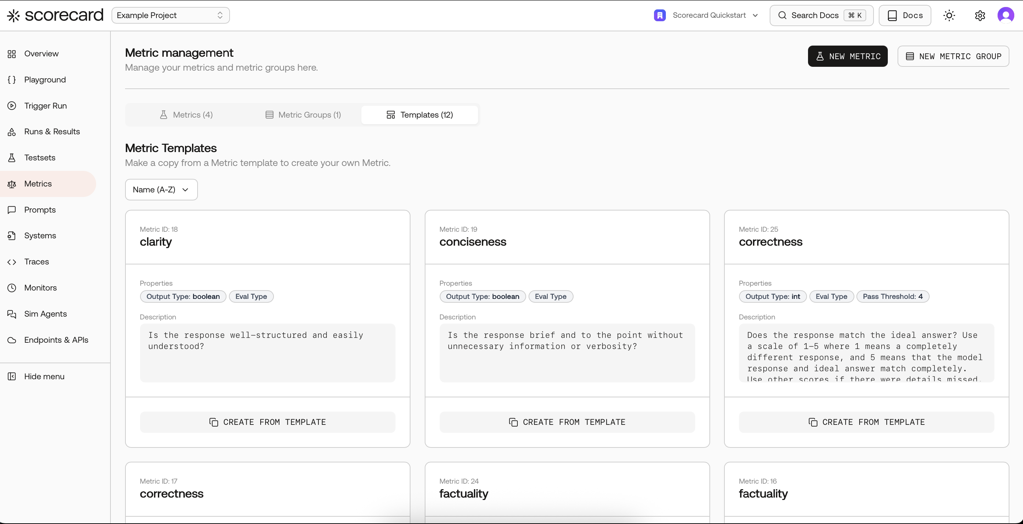This screenshot has width=1023, height=524.
Task: Navigate to Runs & Results
Action: (48, 132)
